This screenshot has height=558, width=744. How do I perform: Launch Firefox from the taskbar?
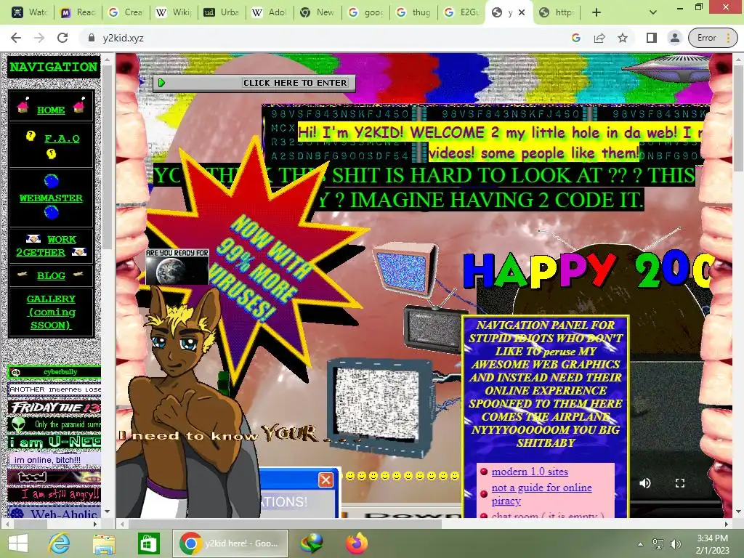tap(357, 543)
